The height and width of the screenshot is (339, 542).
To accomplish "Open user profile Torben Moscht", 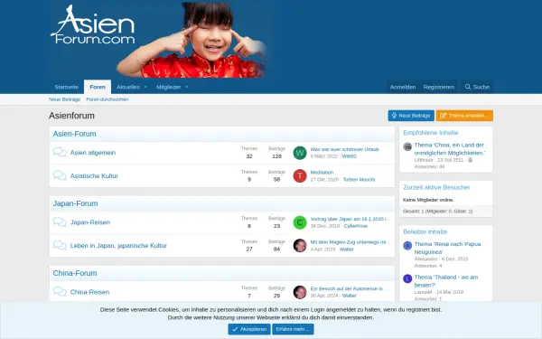I will [x=359, y=180].
